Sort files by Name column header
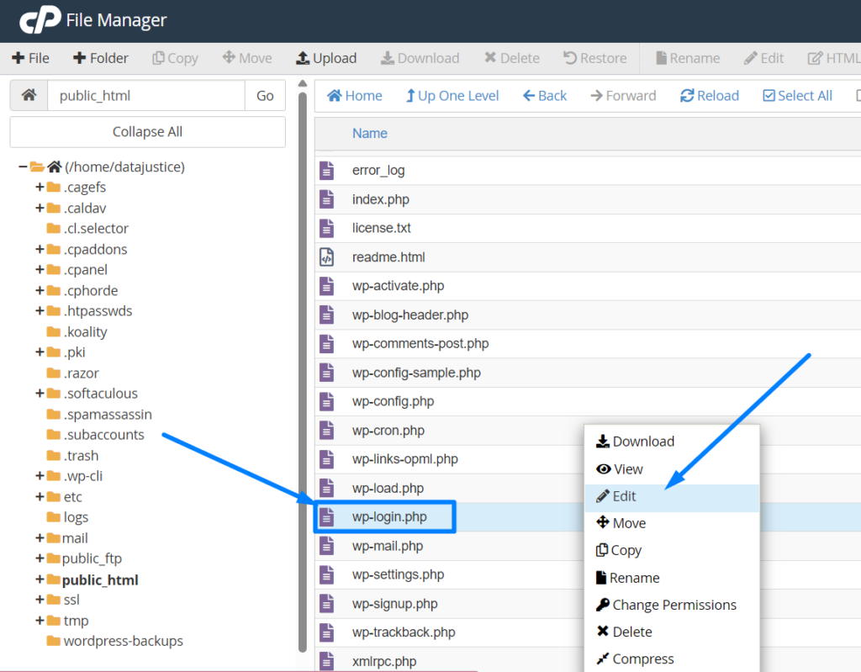The height and width of the screenshot is (672, 861). click(x=370, y=134)
